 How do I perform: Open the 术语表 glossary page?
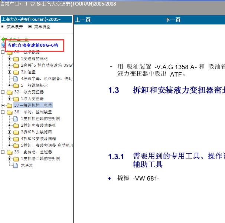click(x=27, y=166)
